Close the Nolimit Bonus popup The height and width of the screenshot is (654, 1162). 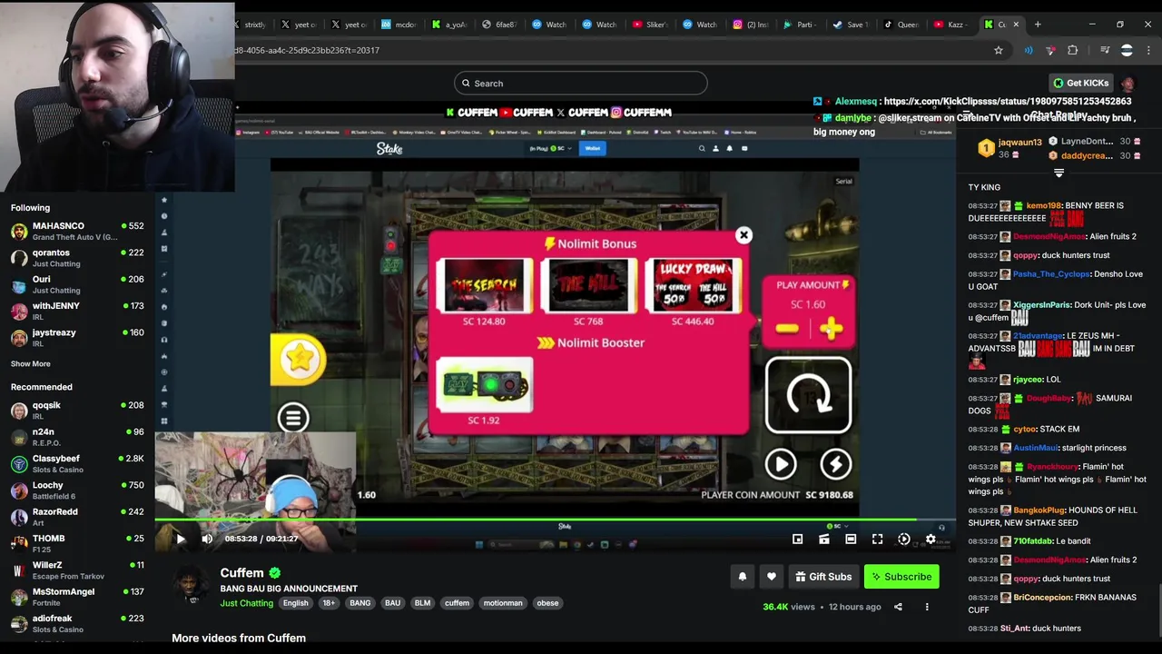coord(743,235)
